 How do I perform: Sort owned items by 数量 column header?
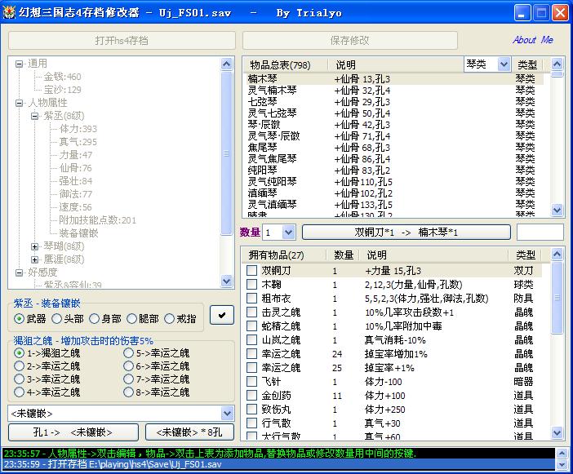coord(344,255)
